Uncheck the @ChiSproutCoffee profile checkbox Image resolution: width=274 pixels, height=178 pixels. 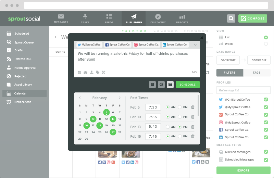[x=266, y=100]
